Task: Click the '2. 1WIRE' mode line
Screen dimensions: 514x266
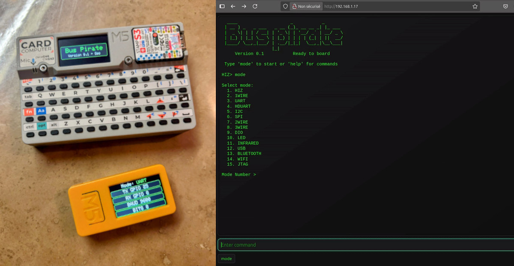Action: coord(237,96)
